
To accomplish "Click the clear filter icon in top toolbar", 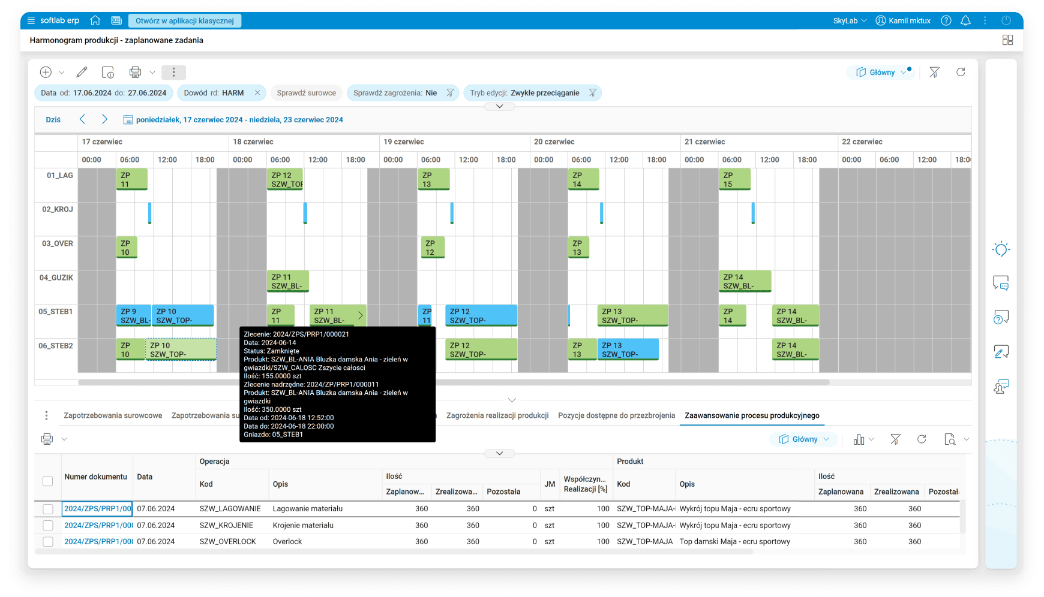I will coord(934,73).
